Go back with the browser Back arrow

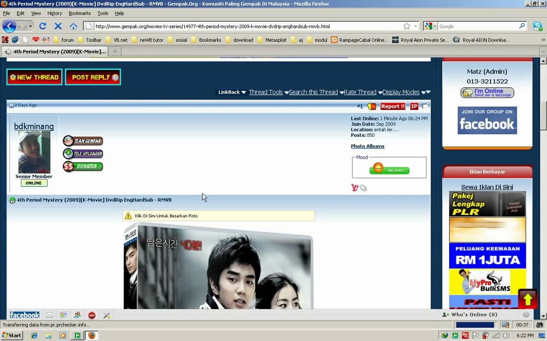(9, 26)
